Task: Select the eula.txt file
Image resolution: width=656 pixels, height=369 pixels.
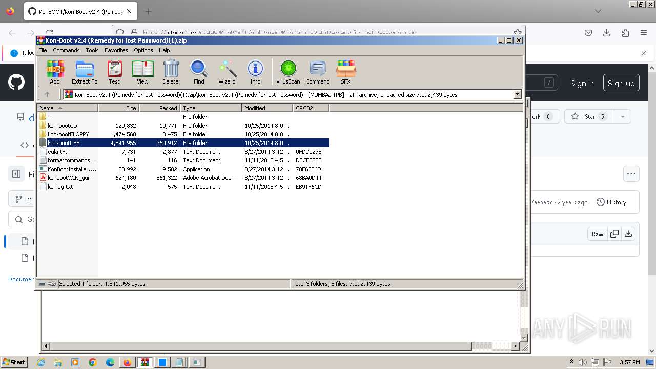Action: 183,152
